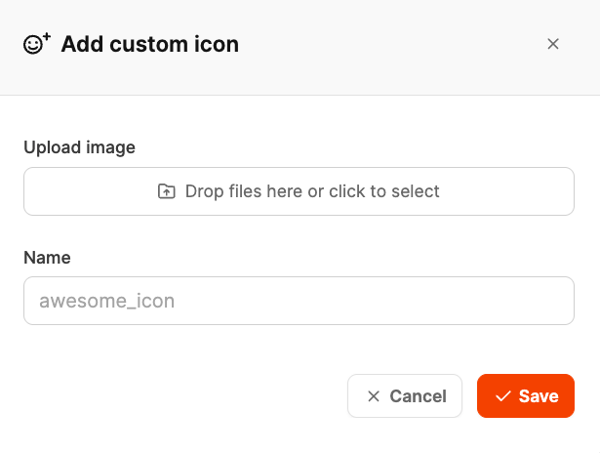Click the gray header bar of the dialog

[x=390, y=44]
